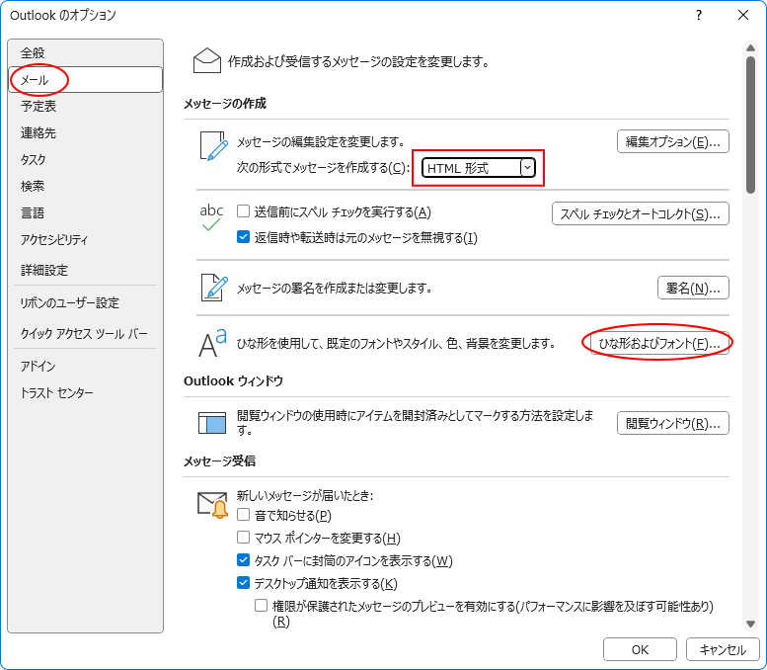Click the メッセージの作成 section heading

tap(225, 104)
